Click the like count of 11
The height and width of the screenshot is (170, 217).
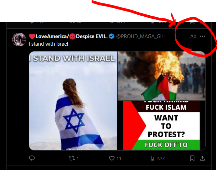(119, 158)
